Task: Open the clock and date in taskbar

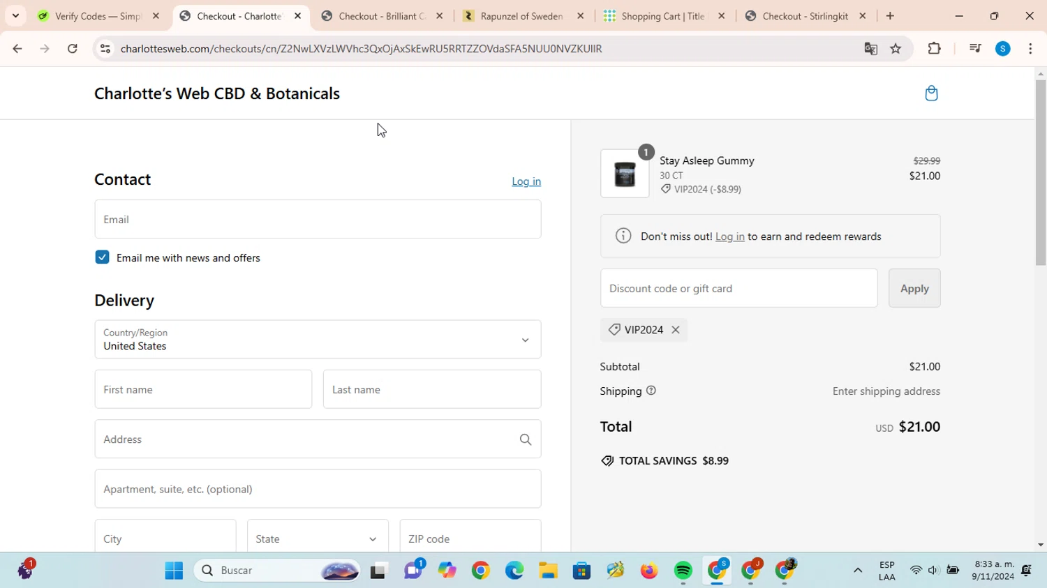Action: point(993,571)
